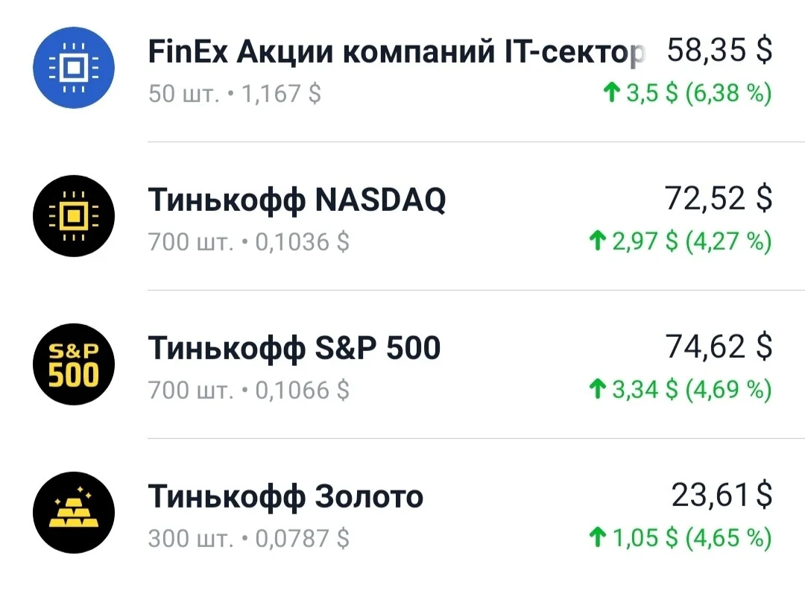Viewport: 805px width, 591px height.
Task: Tap the green arrow by 3,34 $
Action: (x=597, y=389)
